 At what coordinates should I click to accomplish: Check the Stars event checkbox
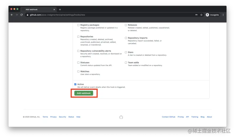pos(126,52)
